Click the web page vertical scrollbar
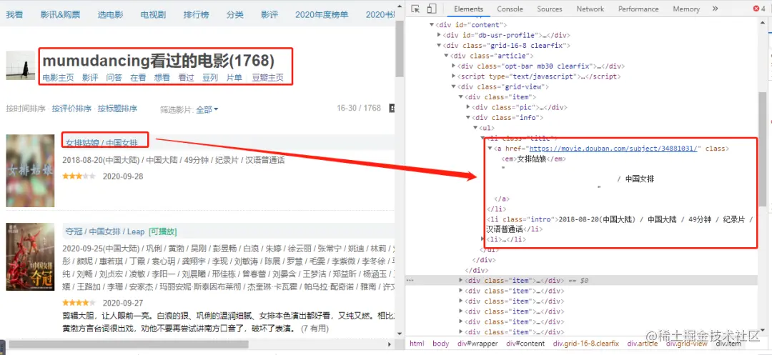This screenshot has width=772, height=355. tap(400, 49)
